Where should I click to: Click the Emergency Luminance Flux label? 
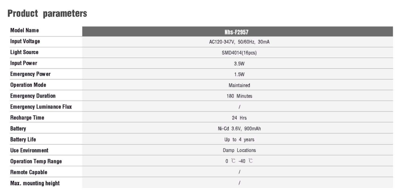click(41, 107)
